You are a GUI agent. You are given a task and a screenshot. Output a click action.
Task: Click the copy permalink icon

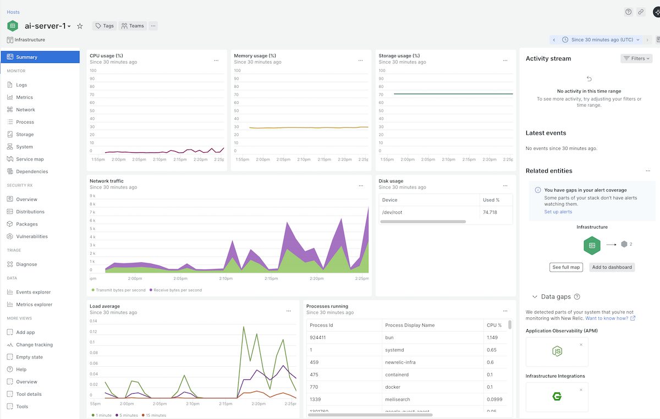(x=641, y=12)
